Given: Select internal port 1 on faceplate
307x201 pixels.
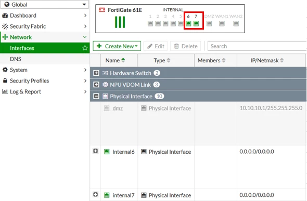Looking at the screenshot, I should pos(150,24).
